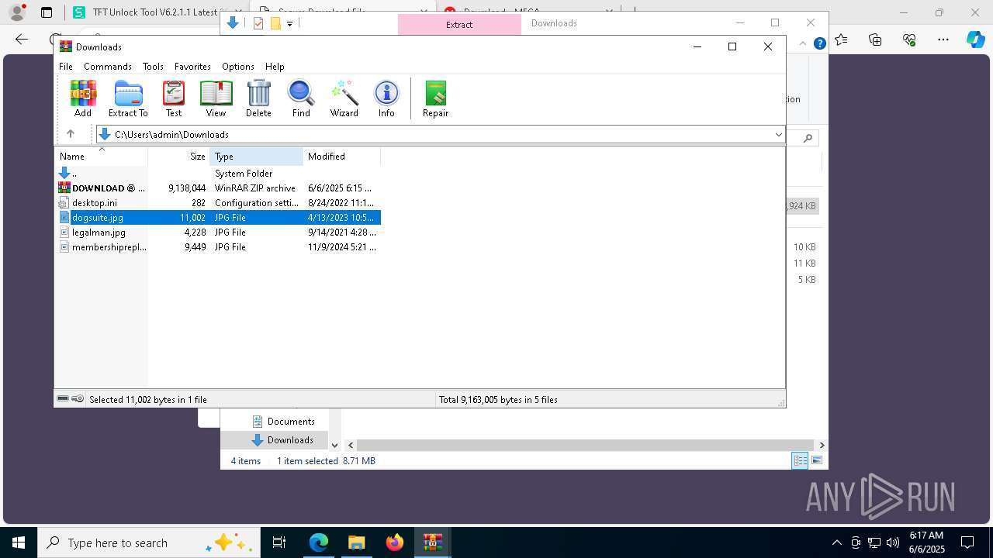Image resolution: width=993 pixels, height=558 pixels.
Task: Open the File menu
Action: tap(66, 67)
